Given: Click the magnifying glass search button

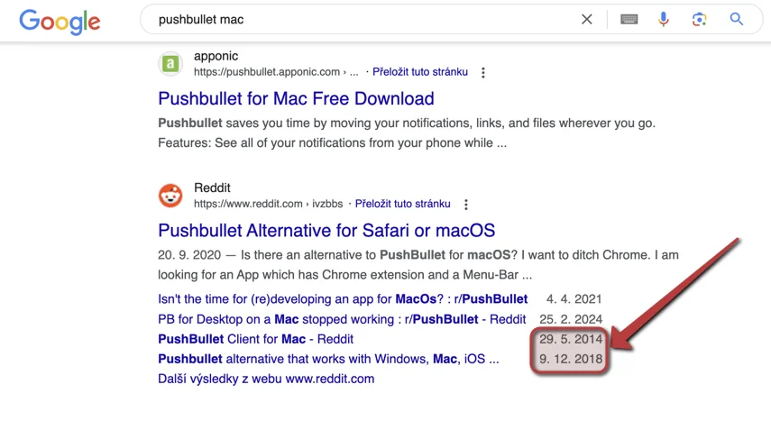Looking at the screenshot, I should click(736, 19).
